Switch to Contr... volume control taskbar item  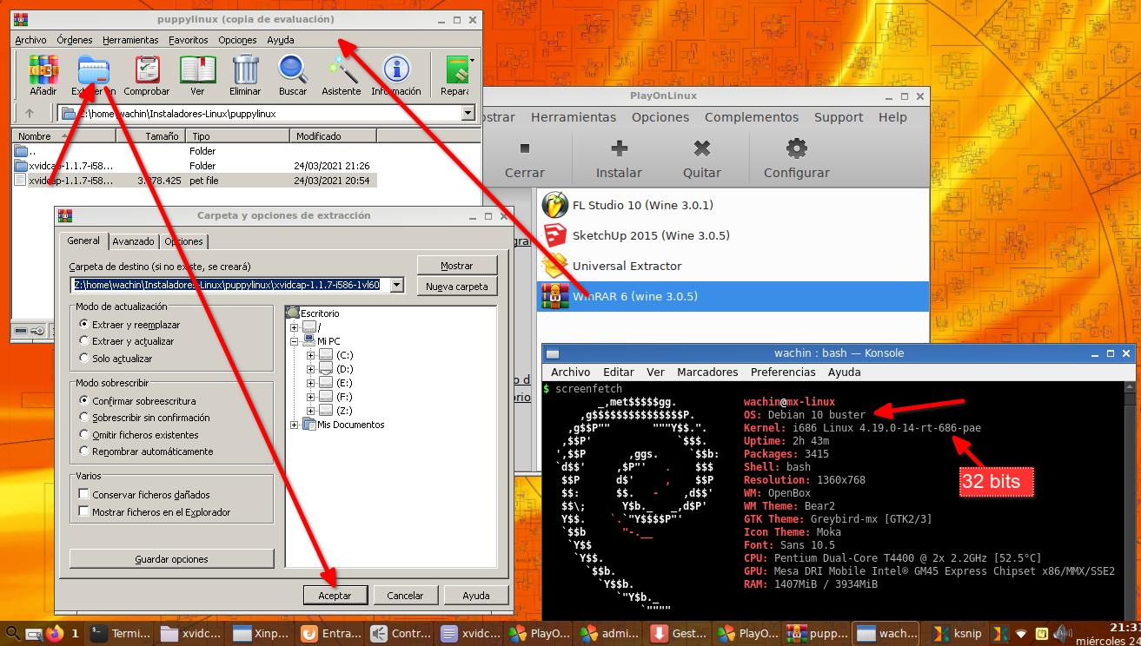point(400,634)
